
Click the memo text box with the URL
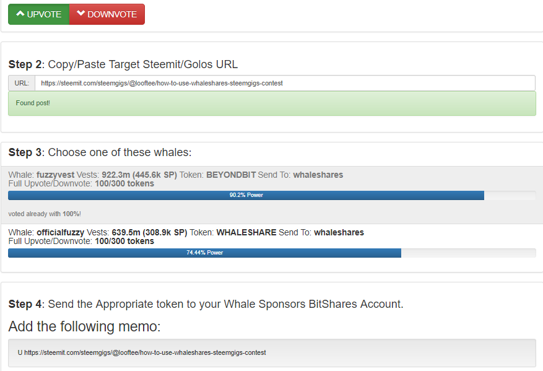[x=271, y=352]
